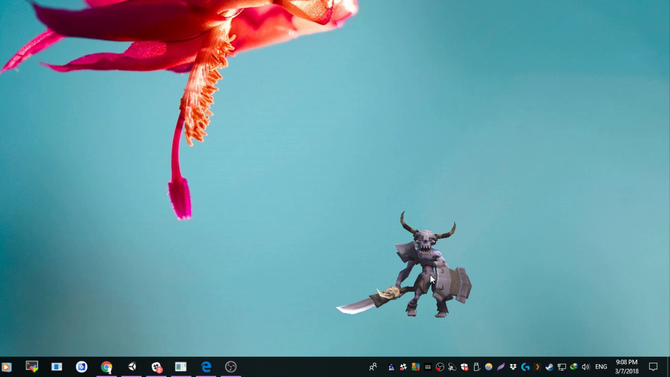The height and width of the screenshot is (377, 670).
Task: Safely remove USB hardware
Action: tap(476, 367)
